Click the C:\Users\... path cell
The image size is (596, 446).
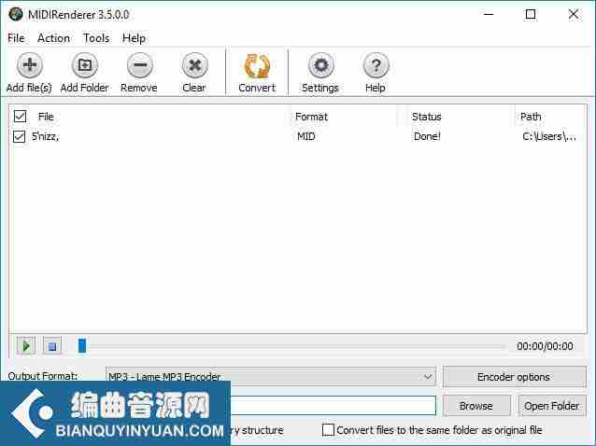click(x=549, y=136)
